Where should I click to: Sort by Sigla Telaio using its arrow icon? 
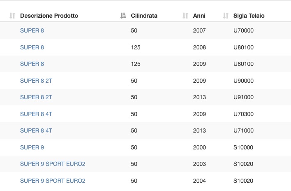[x=226, y=16]
